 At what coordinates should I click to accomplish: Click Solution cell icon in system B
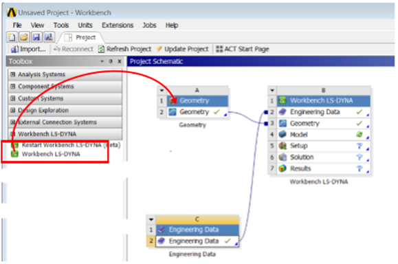(283, 157)
